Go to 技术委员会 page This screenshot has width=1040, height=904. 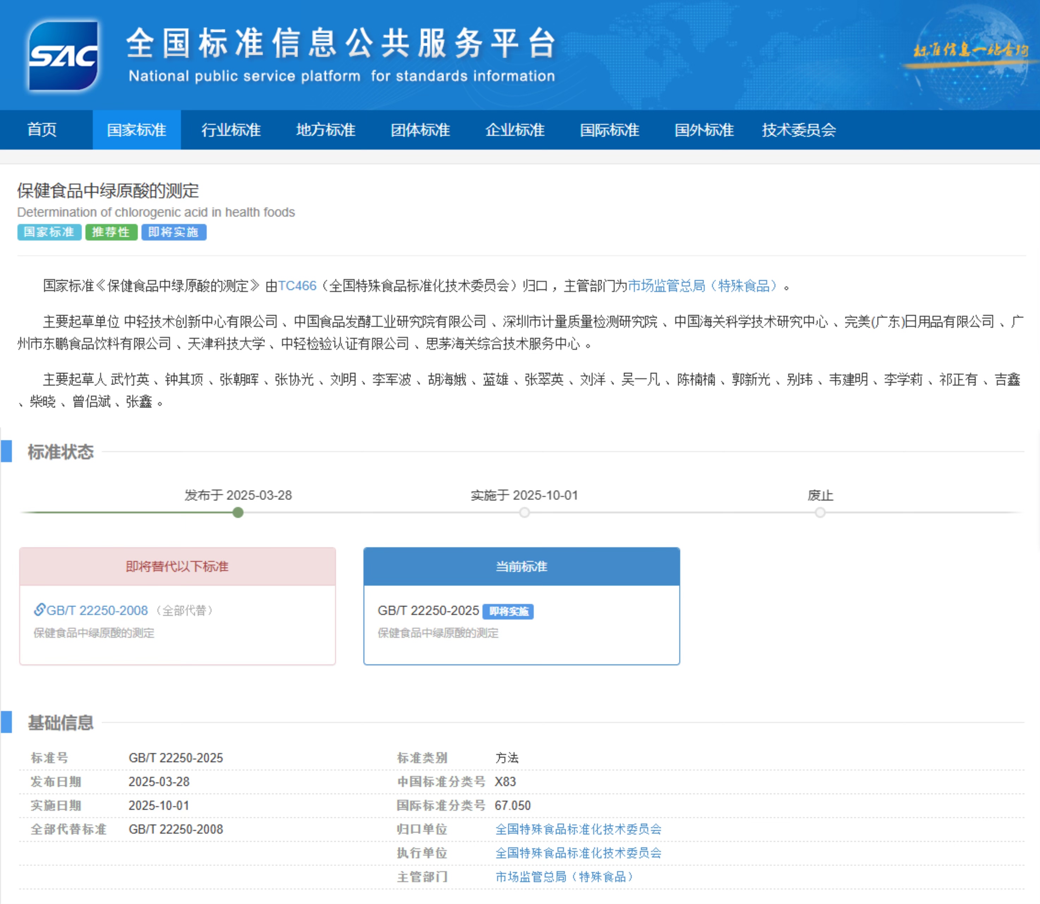point(799,130)
